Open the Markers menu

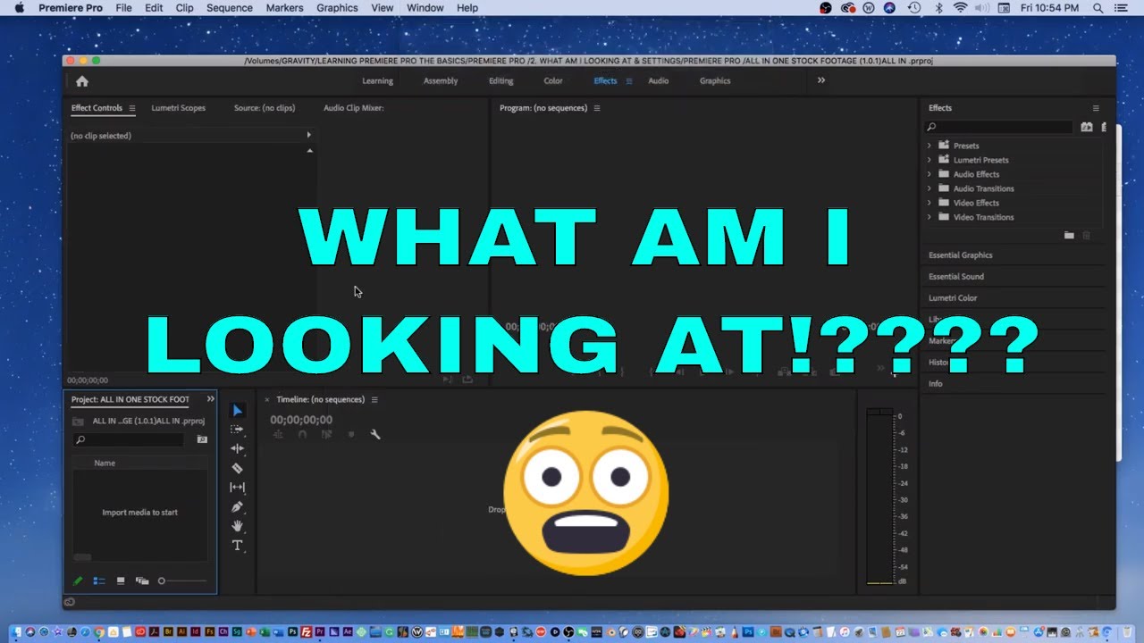click(x=284, y=8)
